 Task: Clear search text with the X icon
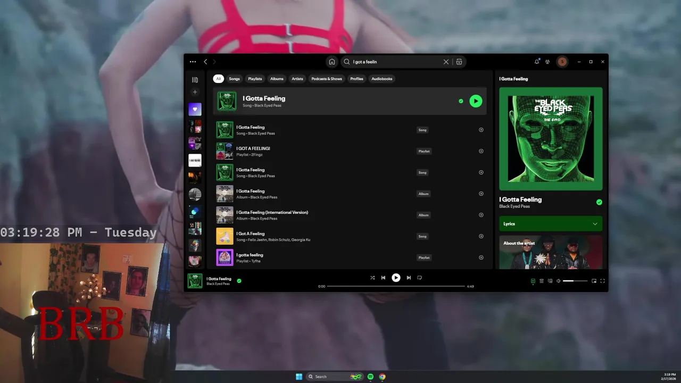pos(446,62)
